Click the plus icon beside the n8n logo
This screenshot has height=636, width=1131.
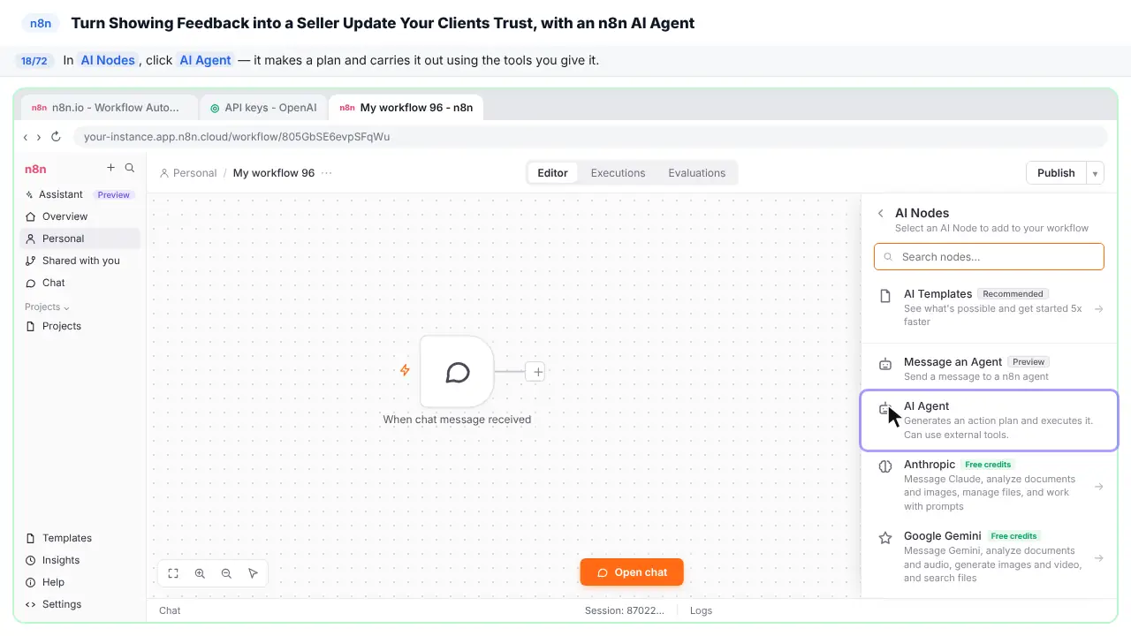point(110,168)
